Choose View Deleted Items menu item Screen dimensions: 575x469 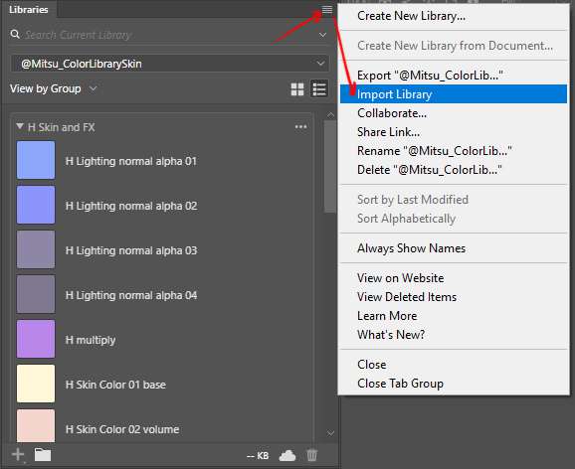454,297
